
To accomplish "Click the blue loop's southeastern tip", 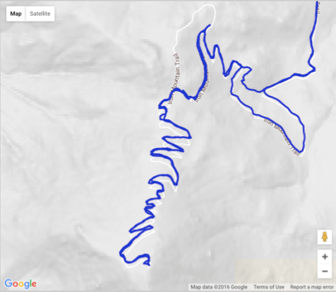I will point(301,151).
